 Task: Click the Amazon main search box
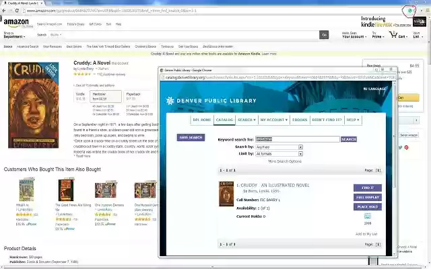point(191,35)
